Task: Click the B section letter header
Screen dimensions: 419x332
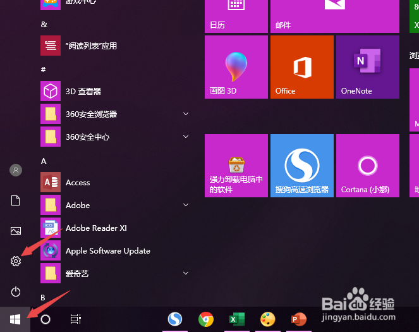Action: 43,297
